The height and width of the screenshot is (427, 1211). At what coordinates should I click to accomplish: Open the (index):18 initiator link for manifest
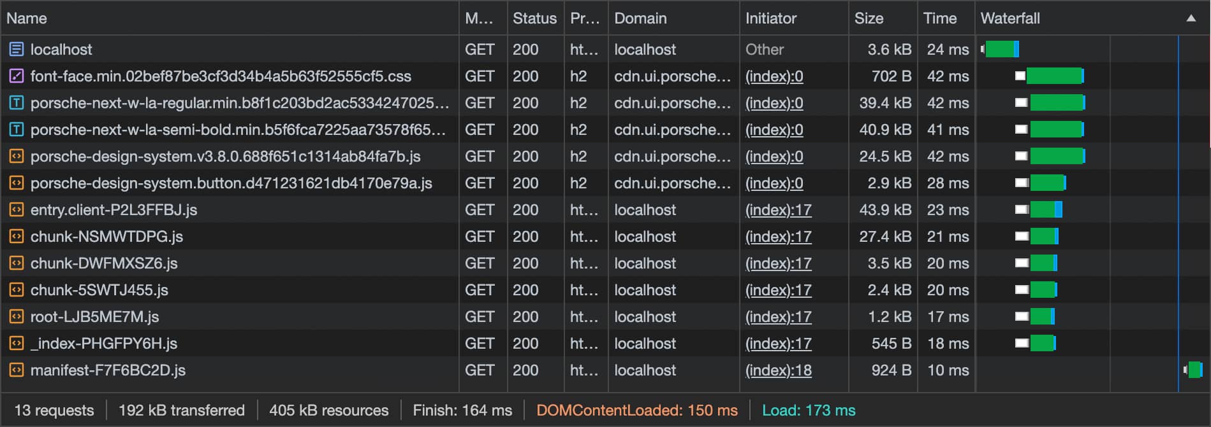click(778, 370)
